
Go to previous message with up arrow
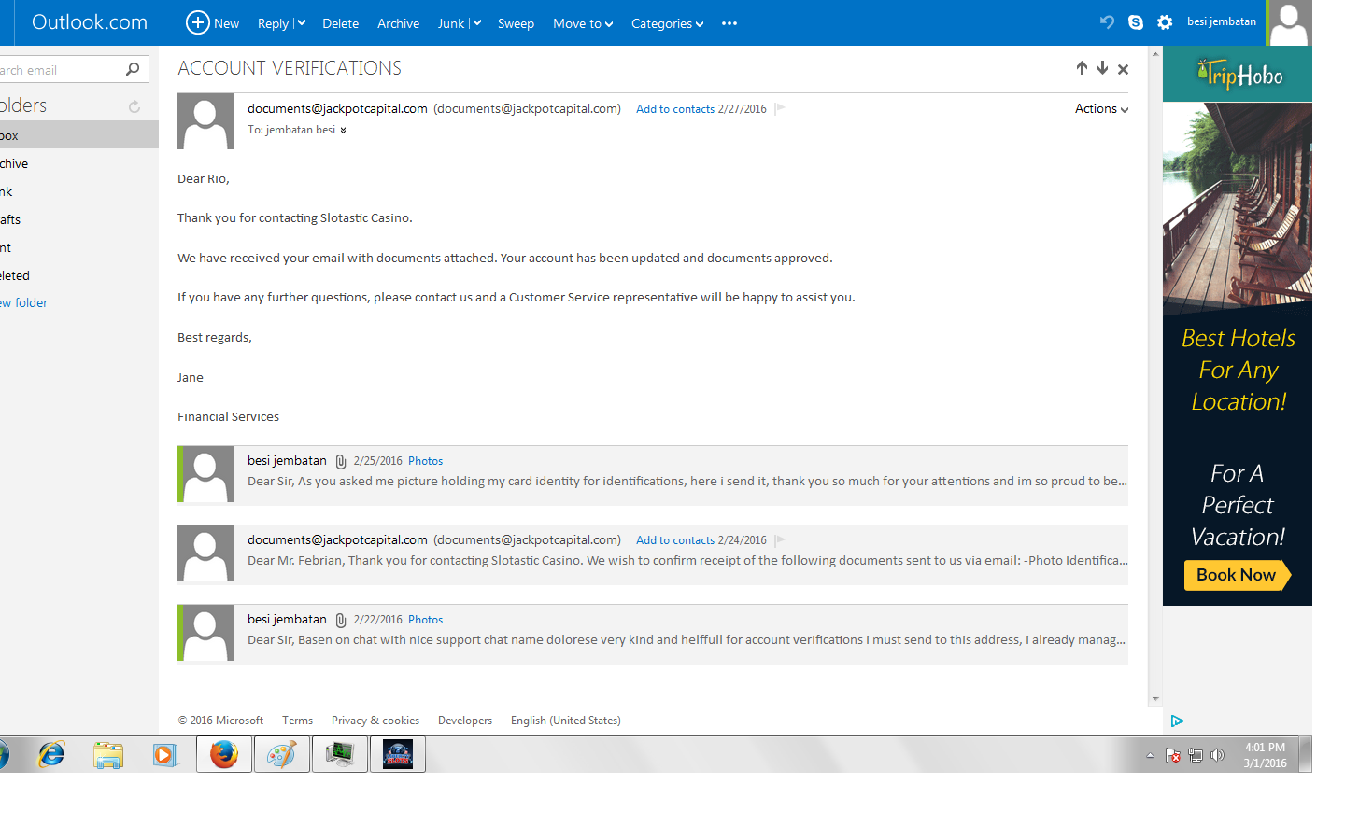coord(1082,68)
